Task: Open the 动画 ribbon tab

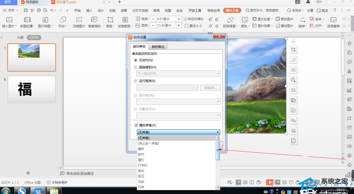Action: [124, 11]
